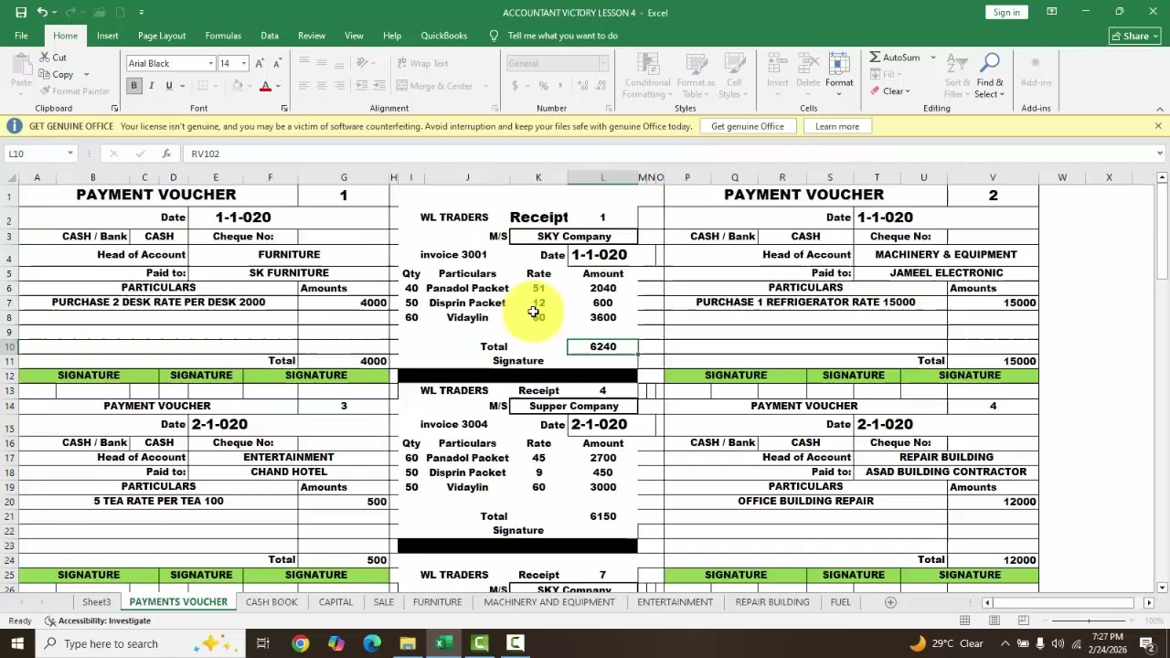The width and height of the screenshot is (1170, 658).
Task: Open Find & Select magnifier
Action: point(989,76)
